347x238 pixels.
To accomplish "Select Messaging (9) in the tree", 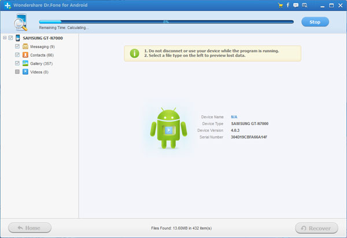I will click(42, 46).
